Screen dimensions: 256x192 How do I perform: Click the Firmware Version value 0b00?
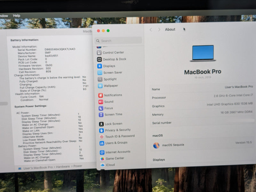tap(49, 65)
